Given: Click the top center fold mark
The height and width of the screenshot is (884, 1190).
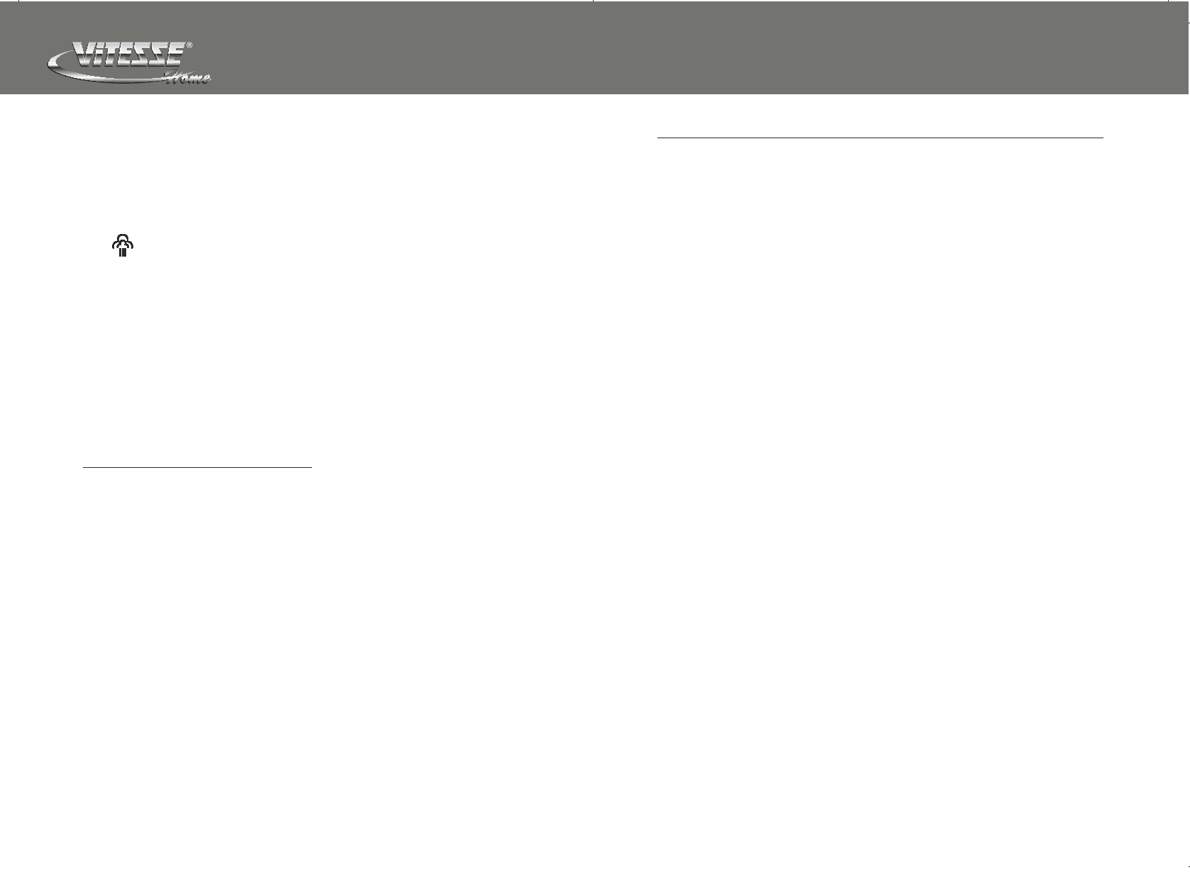Looking at the screenshot, I should [593, 2].
